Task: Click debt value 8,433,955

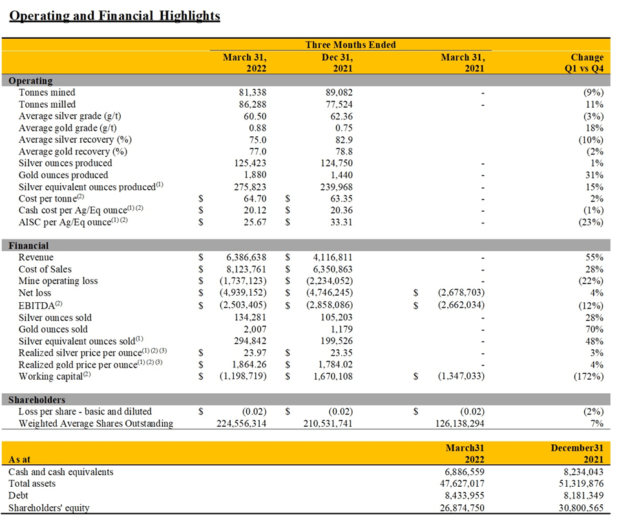Action: (465, 496)
